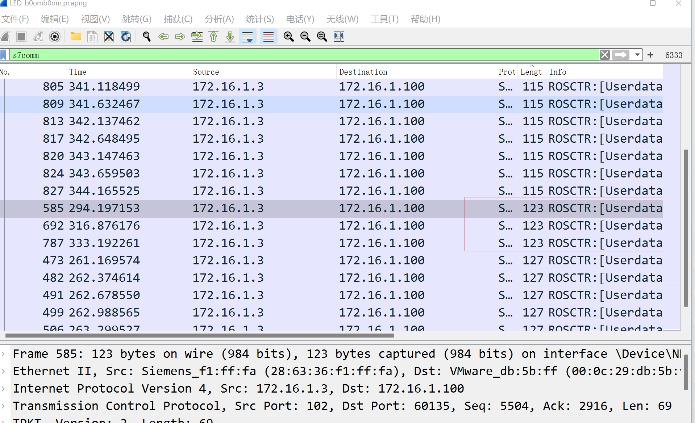Sort by the Protocol column header
The width and height of the screenshot is (695, 423).
click(x=507, y=72)
